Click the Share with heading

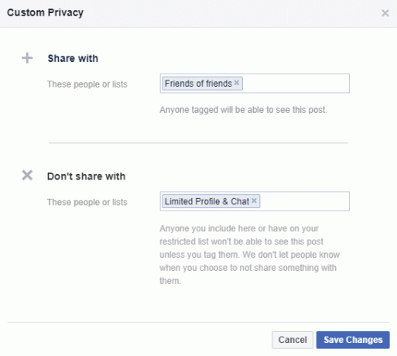click(x=73, y=58)
